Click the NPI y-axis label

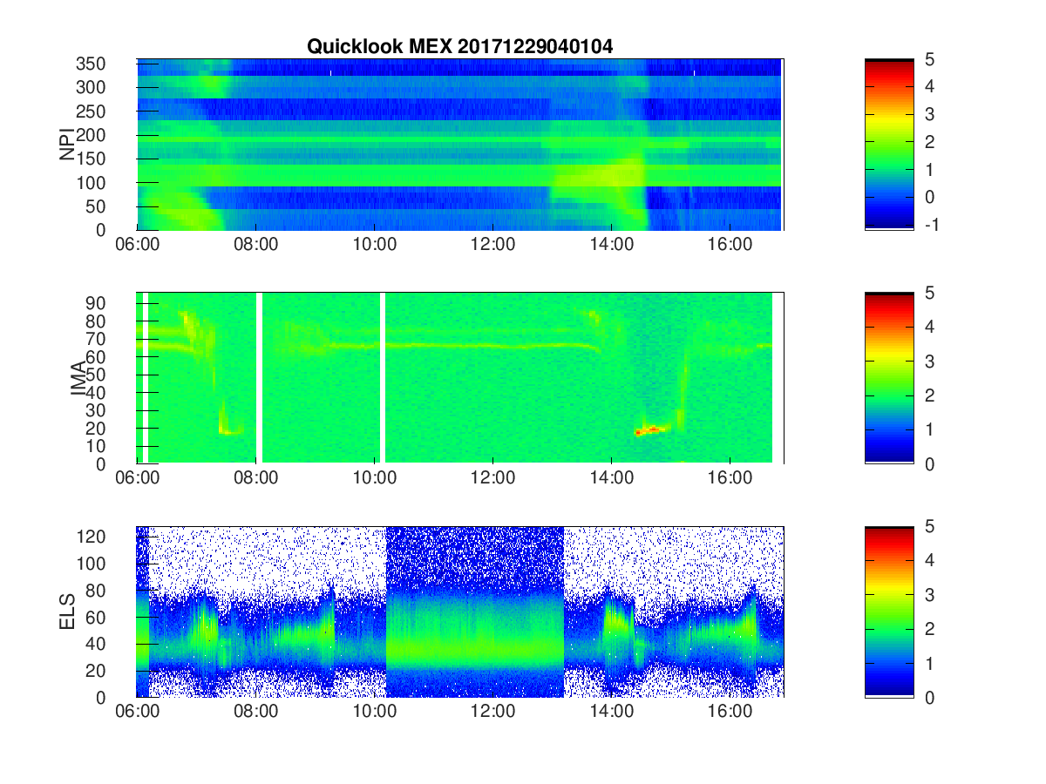67,145
